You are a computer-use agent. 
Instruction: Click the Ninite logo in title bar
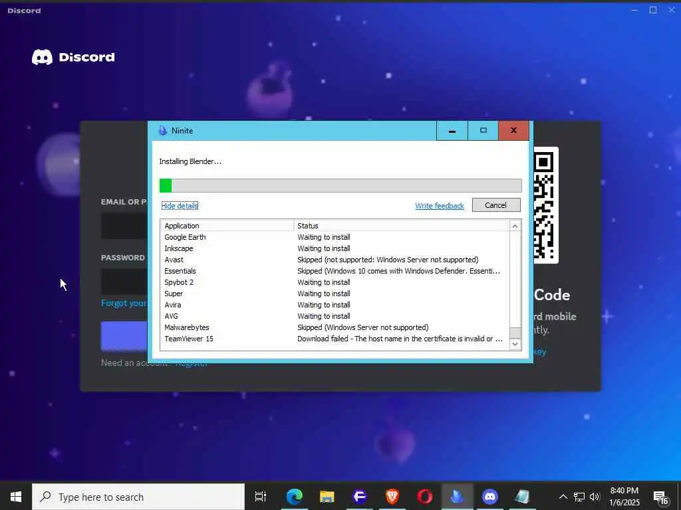click(x=163, y=131)
